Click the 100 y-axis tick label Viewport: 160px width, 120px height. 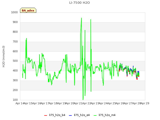pyautogui.click(x=15, y=100)
